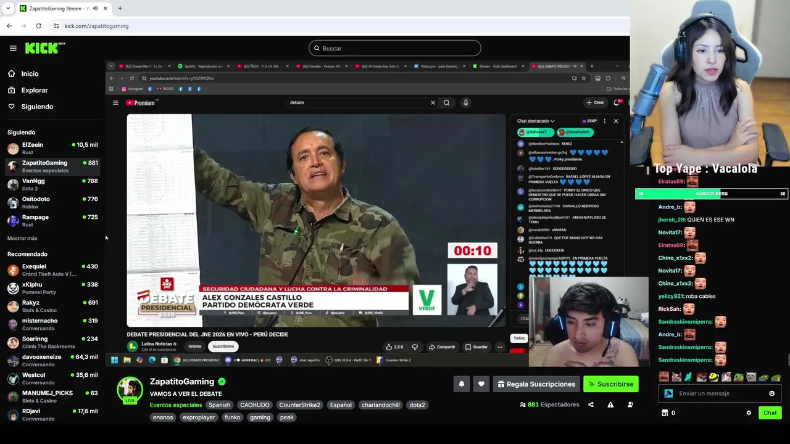Open the Kick hamburger menu
The image size is (790, 444).
point(13,48)
